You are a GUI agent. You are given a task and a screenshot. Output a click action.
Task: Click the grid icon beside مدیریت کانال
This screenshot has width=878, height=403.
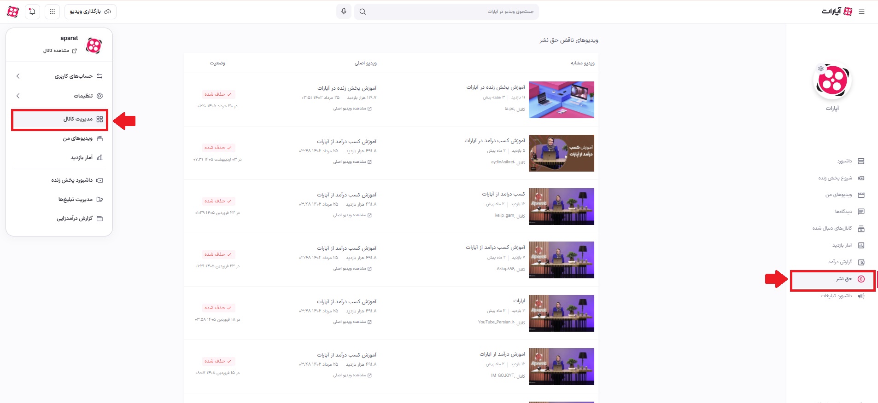[x=100, y=119]
